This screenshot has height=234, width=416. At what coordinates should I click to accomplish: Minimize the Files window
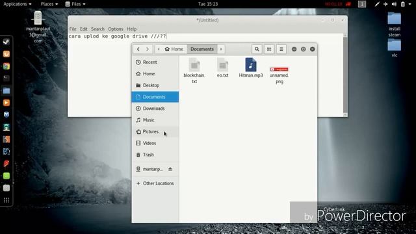coord(294,49)
